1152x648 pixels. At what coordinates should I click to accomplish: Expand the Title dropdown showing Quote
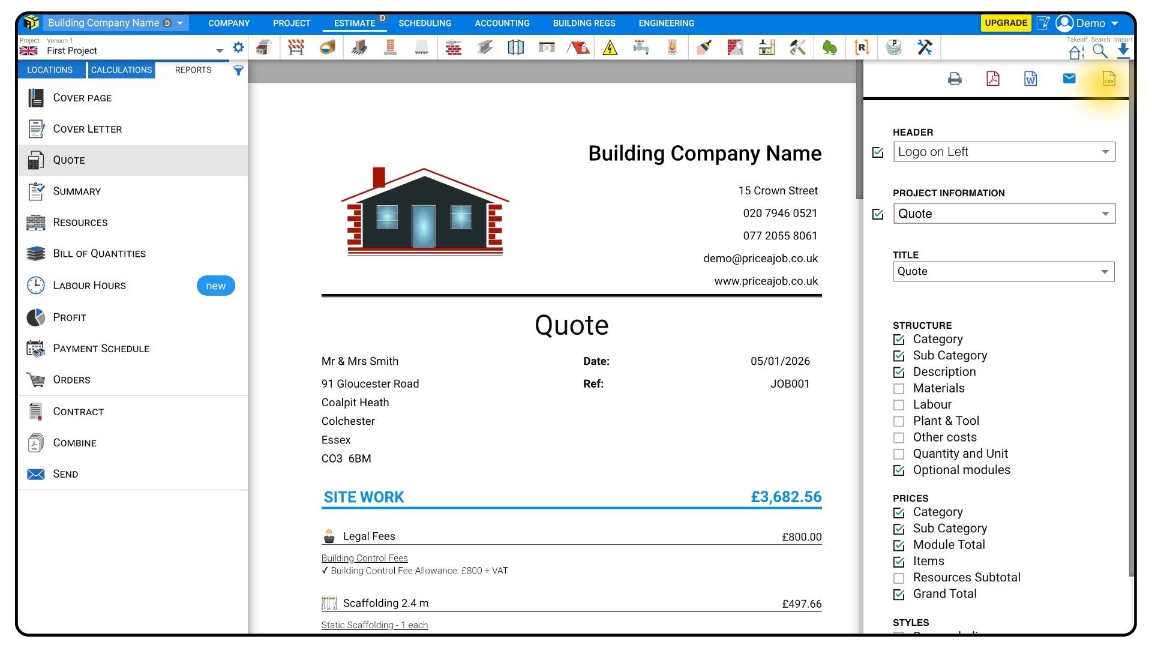[1003, 272]
